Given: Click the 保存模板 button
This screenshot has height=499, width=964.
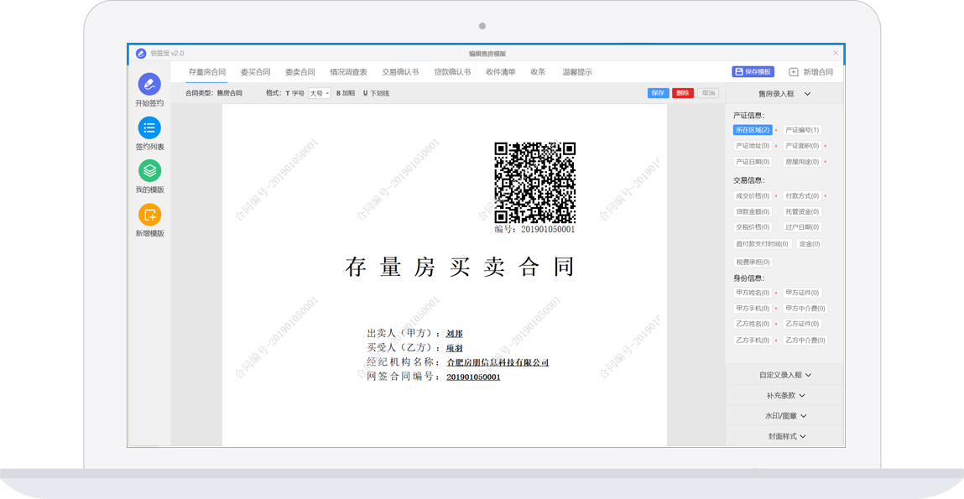Looking at the screenshot, I should coord(753,72).
